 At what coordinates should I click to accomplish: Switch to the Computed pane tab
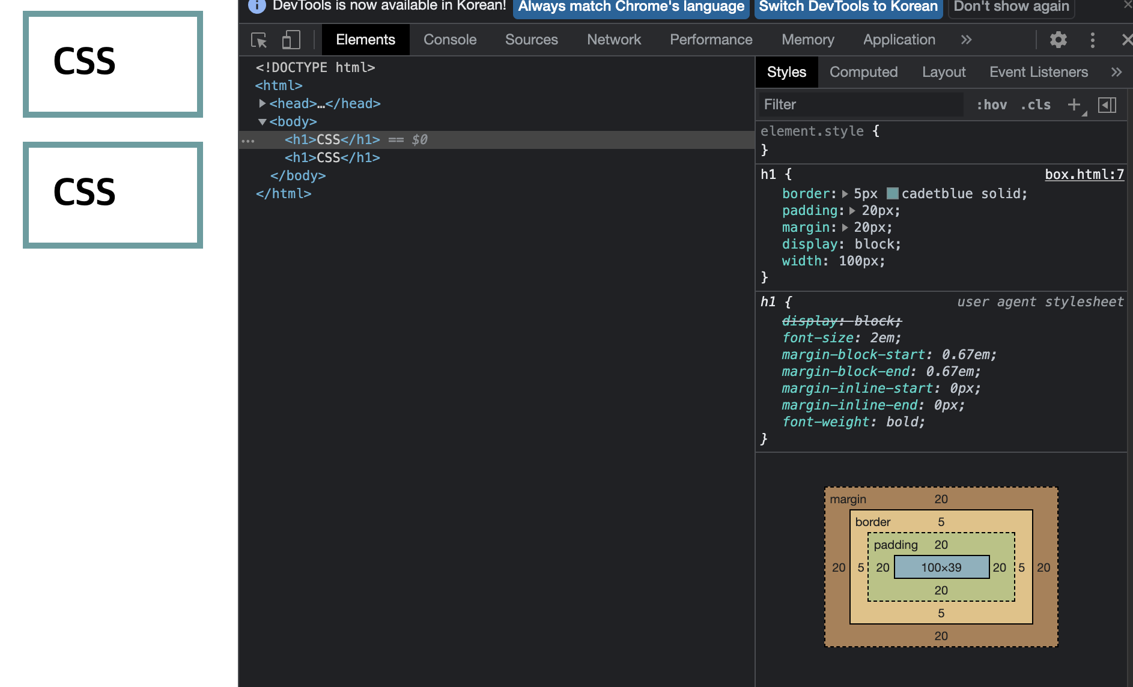(863, 72)
